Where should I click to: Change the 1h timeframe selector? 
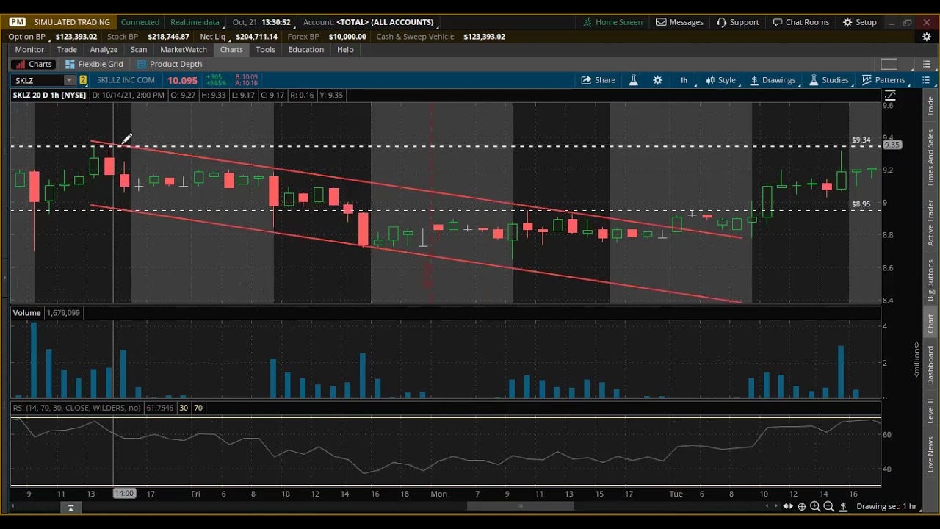pos(684,80)
